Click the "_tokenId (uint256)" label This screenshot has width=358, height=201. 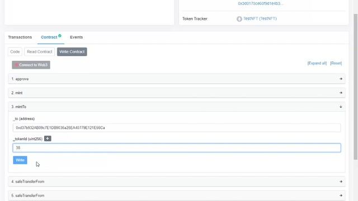coord(27,139)
